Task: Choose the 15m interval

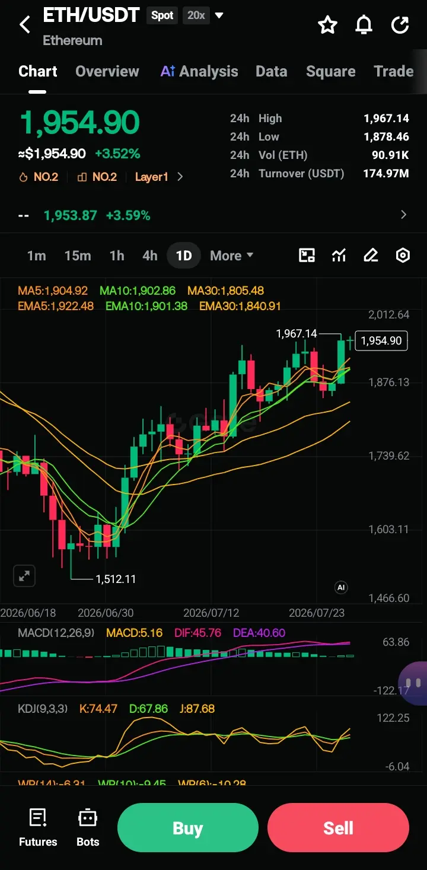Action: pos(78,256)
